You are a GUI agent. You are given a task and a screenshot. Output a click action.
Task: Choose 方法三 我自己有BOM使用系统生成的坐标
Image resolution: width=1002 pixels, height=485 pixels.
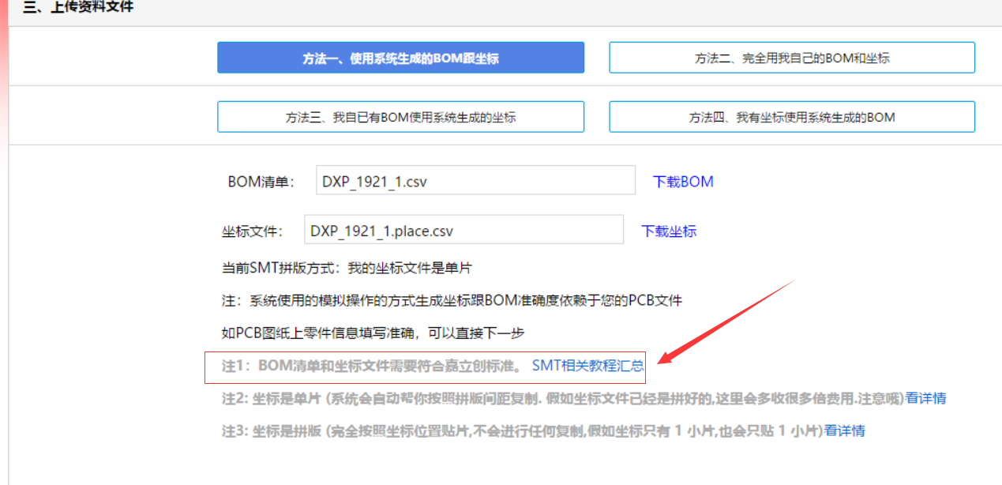(x=400, y=117)
